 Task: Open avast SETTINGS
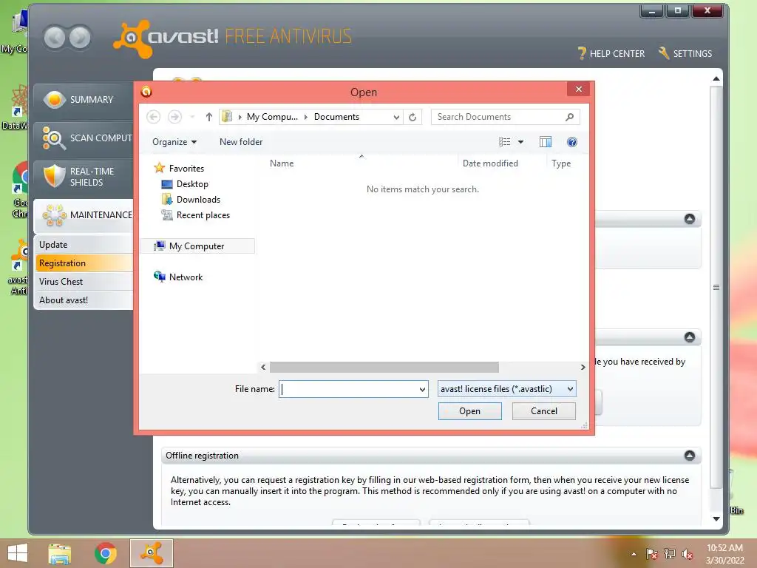tap(685, 53)
